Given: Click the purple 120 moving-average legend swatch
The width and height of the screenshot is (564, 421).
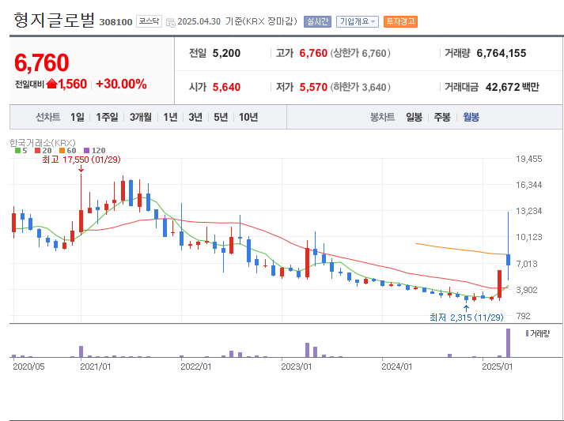Looking at the screenshot, I should [x=86, y=151].
